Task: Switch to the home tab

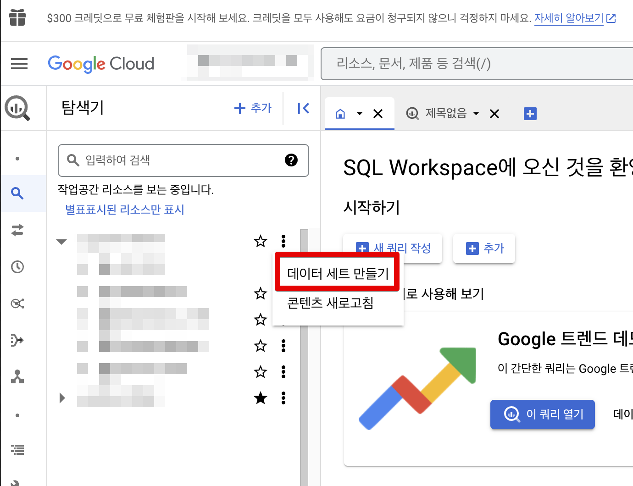Action: click(340, 114)
